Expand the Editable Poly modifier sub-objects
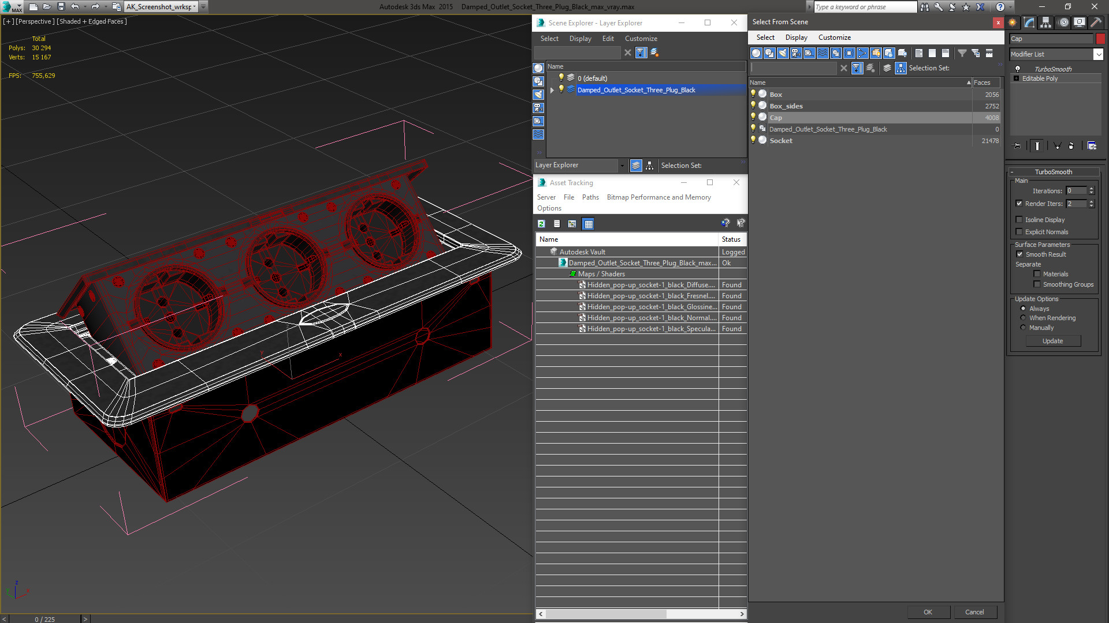Image resolution: width=1109 pixels, height=623 pixels. pyautogui.click(x=1017, y=78)
